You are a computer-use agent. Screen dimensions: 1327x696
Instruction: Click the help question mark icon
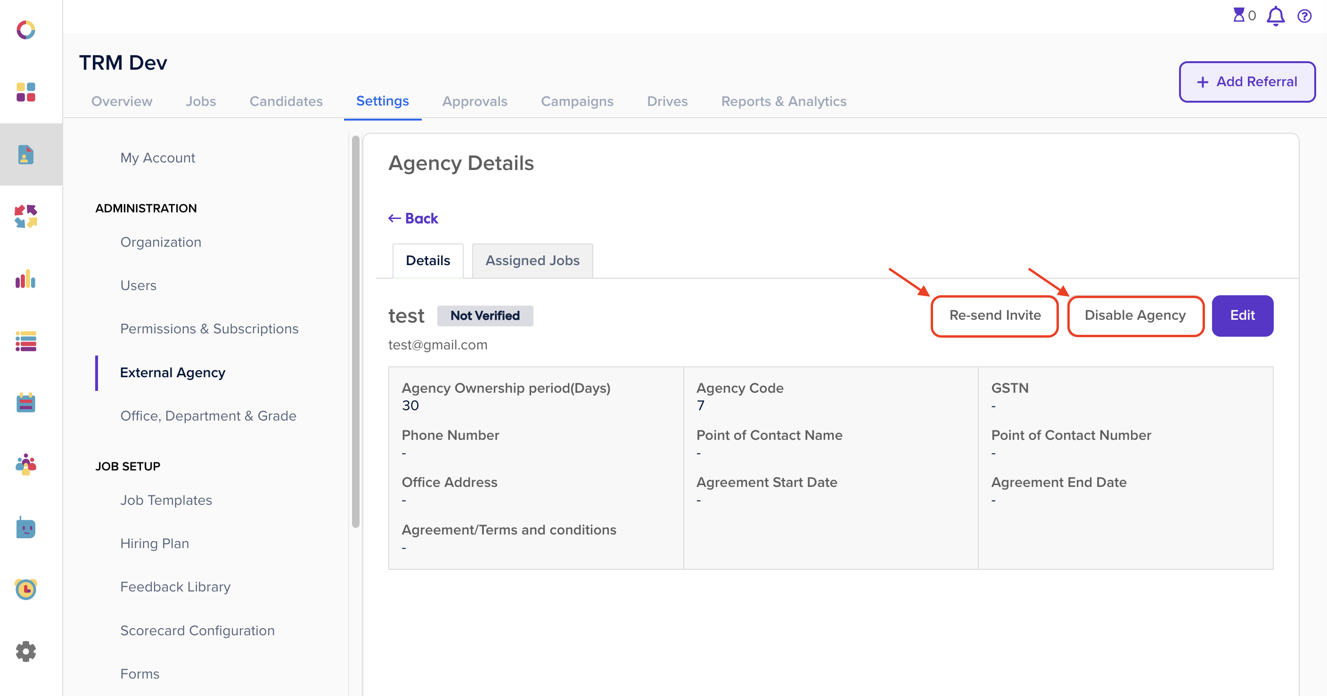coord(1304,16)
